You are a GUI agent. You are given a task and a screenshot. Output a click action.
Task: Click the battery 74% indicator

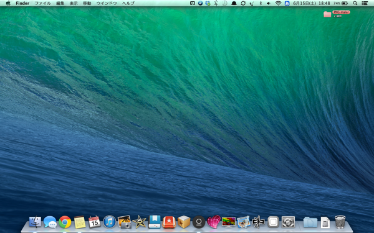click(x=340, y=3)
